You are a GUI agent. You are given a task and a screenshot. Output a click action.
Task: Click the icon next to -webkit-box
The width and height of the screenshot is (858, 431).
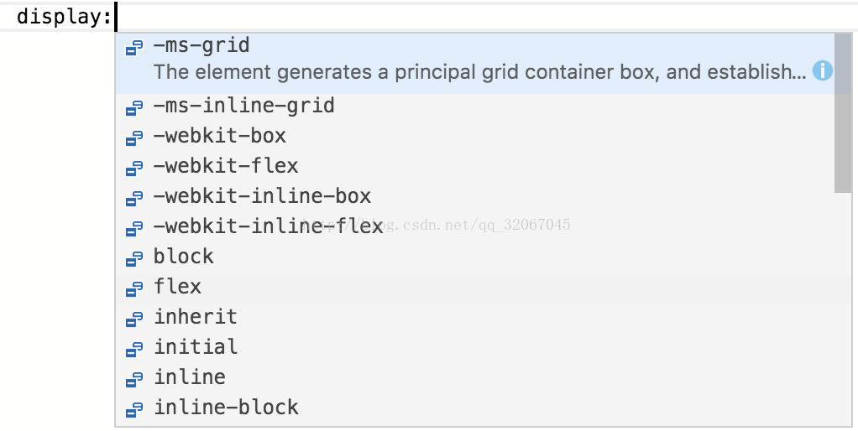coord(134,138)
